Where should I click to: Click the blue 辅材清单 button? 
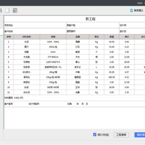[140, 135]
